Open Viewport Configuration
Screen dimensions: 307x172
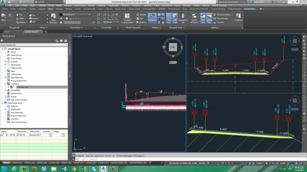127,19
